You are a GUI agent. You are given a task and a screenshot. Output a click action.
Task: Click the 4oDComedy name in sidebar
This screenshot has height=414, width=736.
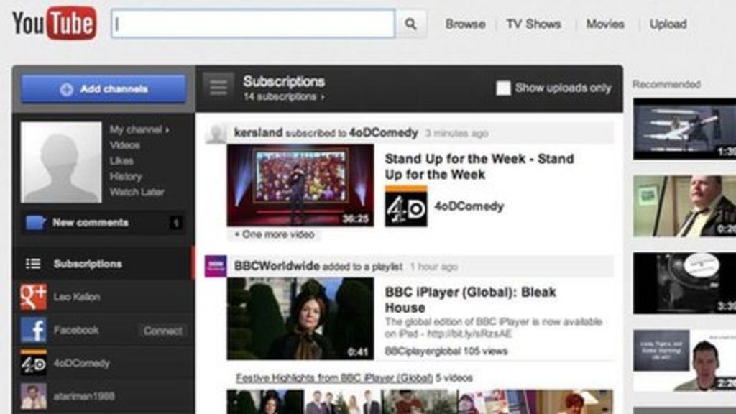[x=81, y=363]
